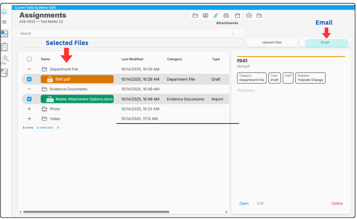Click the money bill icon in toolbar
Viewport: 357px width, 219px height.
point(205,16)
